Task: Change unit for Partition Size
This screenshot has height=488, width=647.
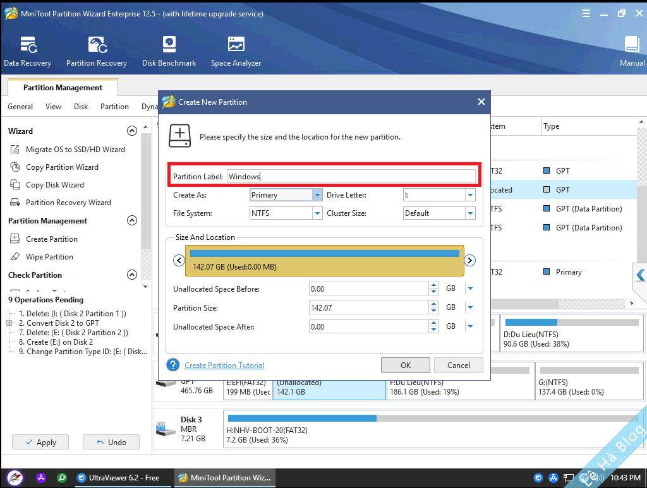Action: pyautogui.click(x=470, y=307)
